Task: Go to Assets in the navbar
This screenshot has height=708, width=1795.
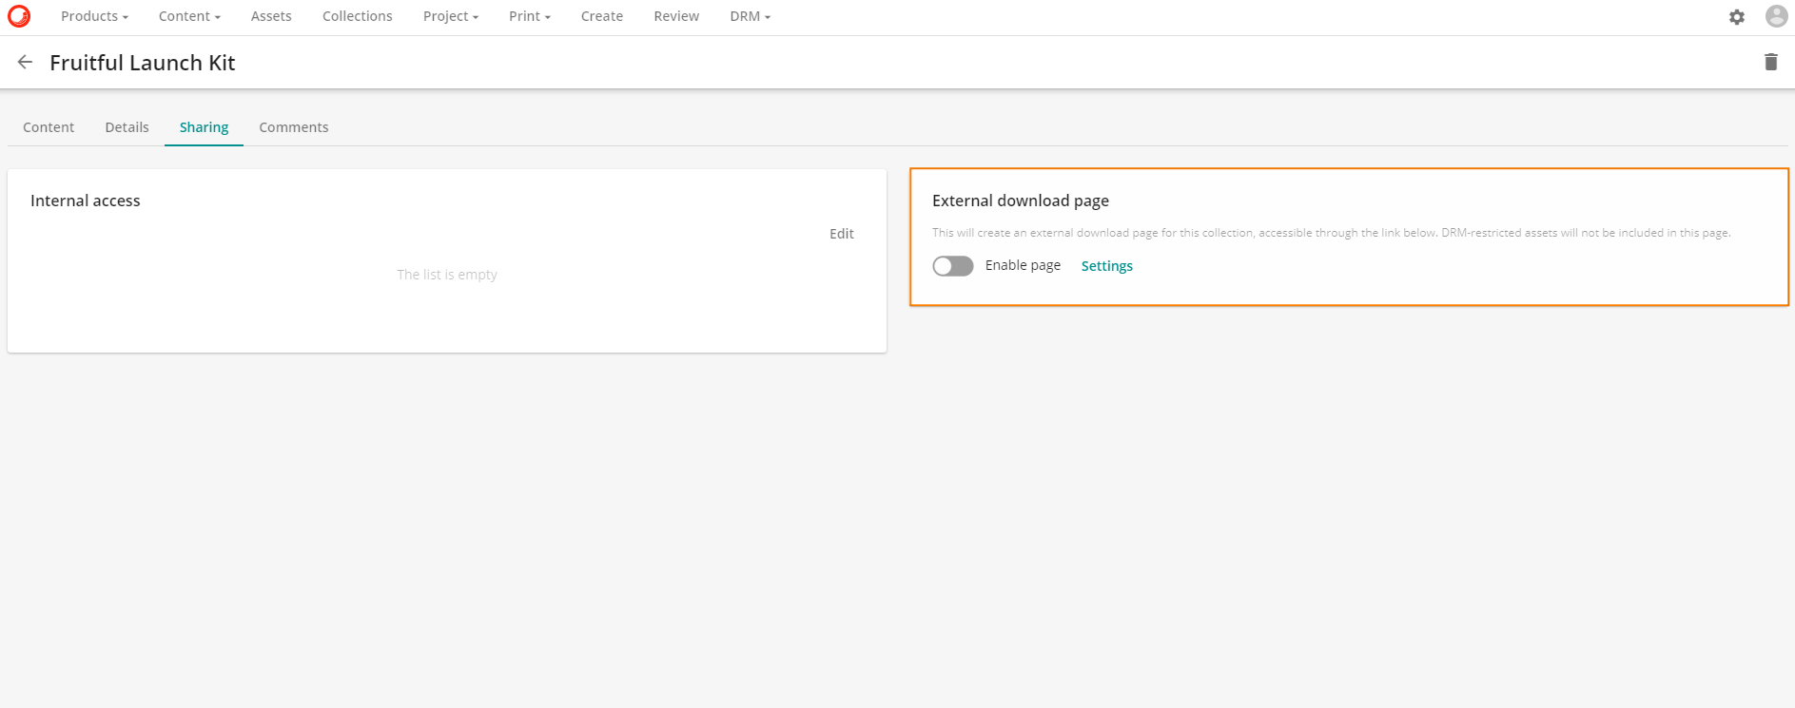Action: (271, 16)
